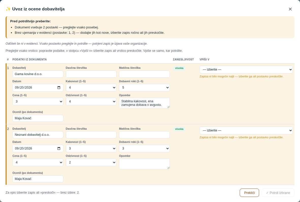
Task: Click footer note about brez izbire: 2
Action: pos(42,193)
